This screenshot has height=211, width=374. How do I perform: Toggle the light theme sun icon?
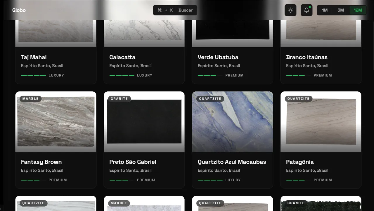290,10
